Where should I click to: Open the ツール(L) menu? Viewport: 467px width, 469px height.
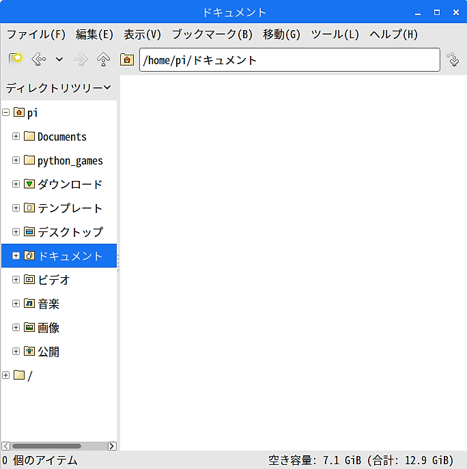(335, 34)
